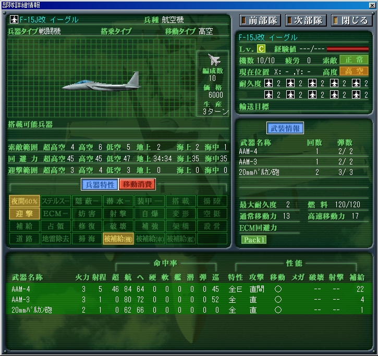Click the movable circle mark in the AAM-4 row
The width and height of the screenshot is (378, 356).
coord(278,289)
